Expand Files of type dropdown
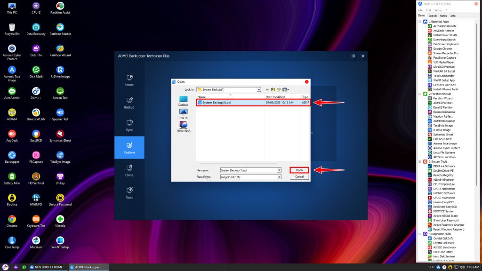The width and height of the screenshot is (482, 271). tap(279, 177)
